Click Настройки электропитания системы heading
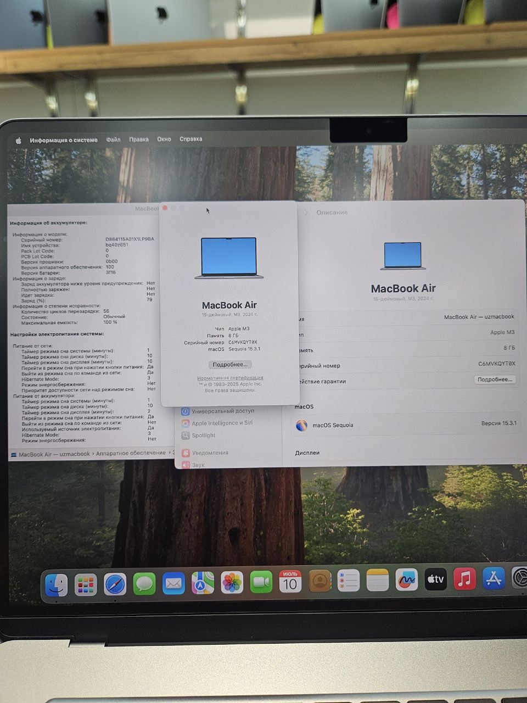The image size is (527, 703). click(57, 334)
